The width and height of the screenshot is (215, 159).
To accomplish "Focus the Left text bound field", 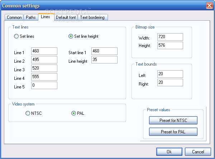I will [x=170, y=74].
